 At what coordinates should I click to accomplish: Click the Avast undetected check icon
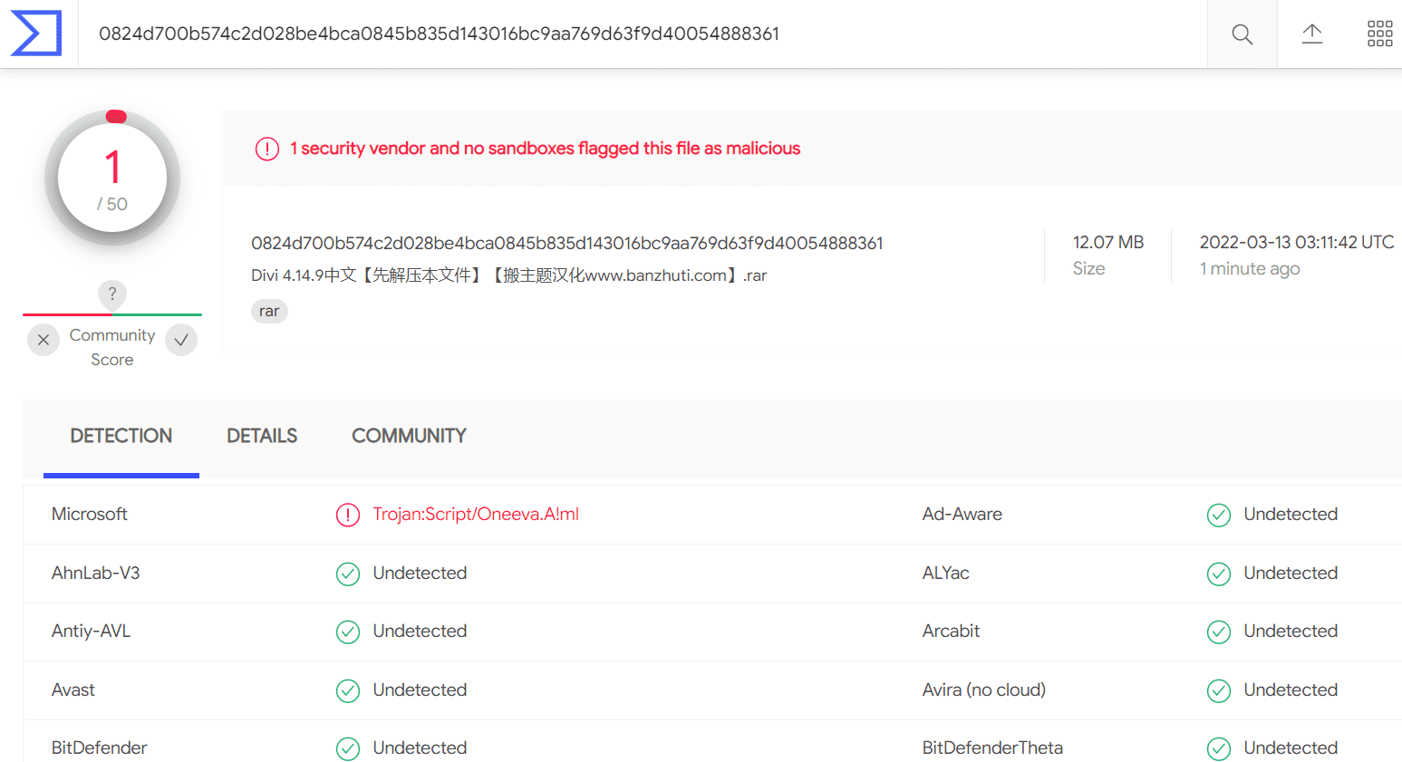[348, 690]
